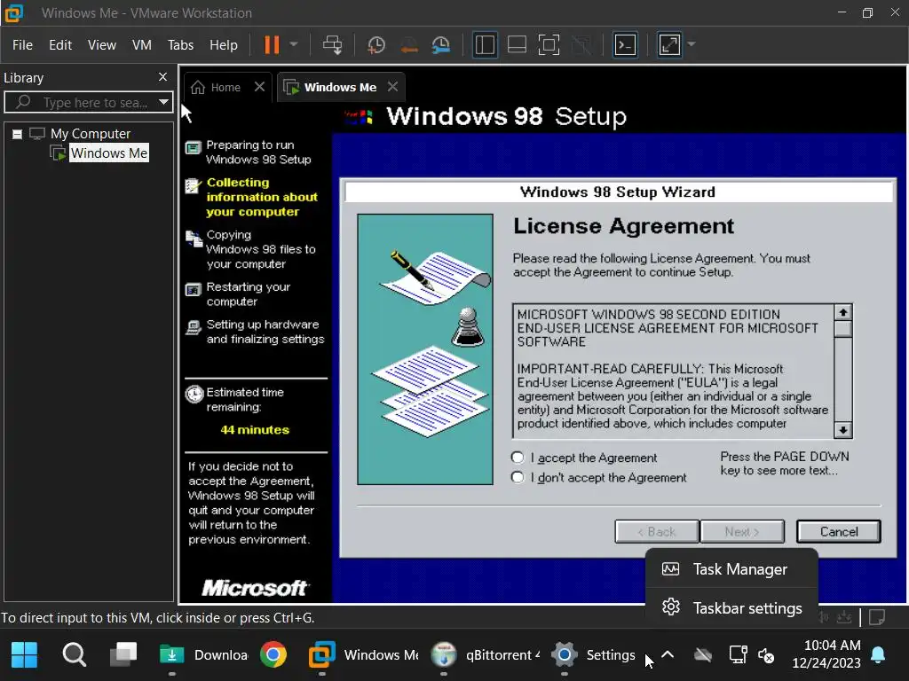Take a snapshot with the clock-plus icon
The width and height of the screenshot is (909, 681).
(376, 44)
